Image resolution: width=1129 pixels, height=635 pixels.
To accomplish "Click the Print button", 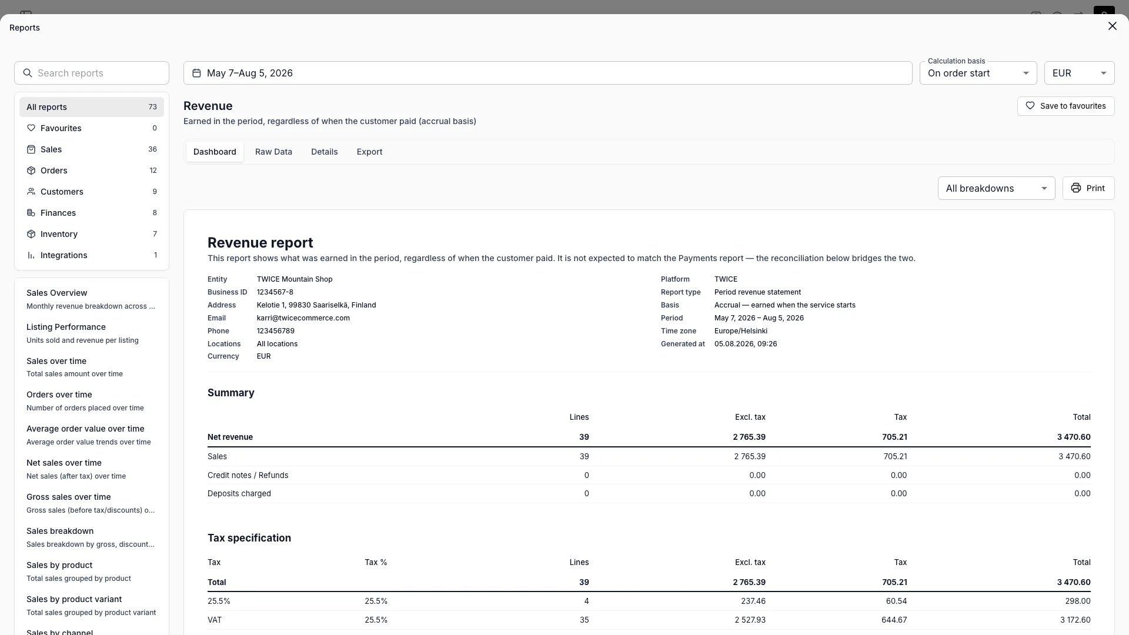I will point(1088,188).
